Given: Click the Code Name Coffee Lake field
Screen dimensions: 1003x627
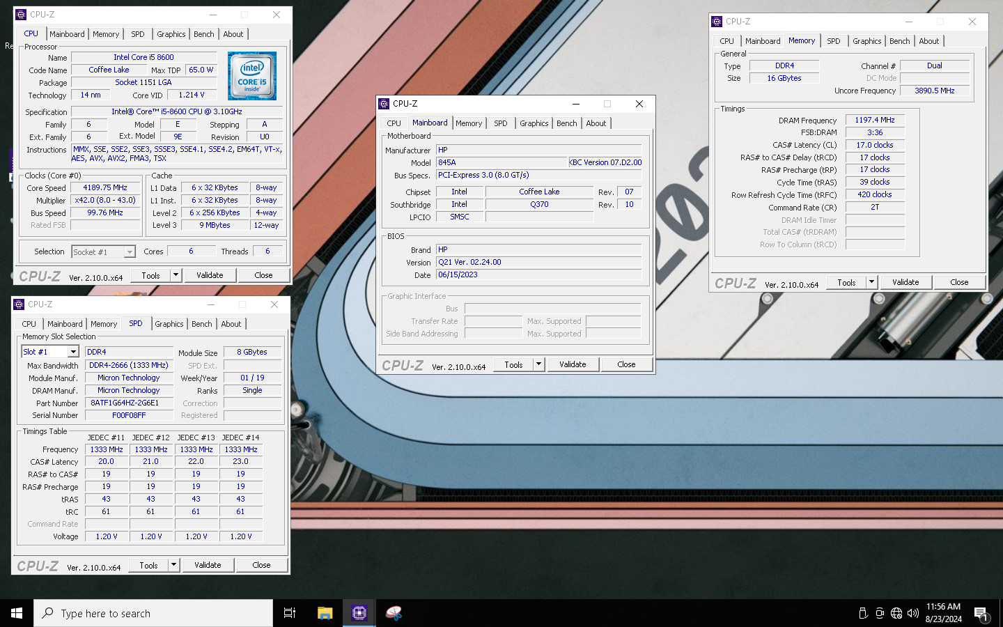Looking at the screenshot, I should click(109, 70).
